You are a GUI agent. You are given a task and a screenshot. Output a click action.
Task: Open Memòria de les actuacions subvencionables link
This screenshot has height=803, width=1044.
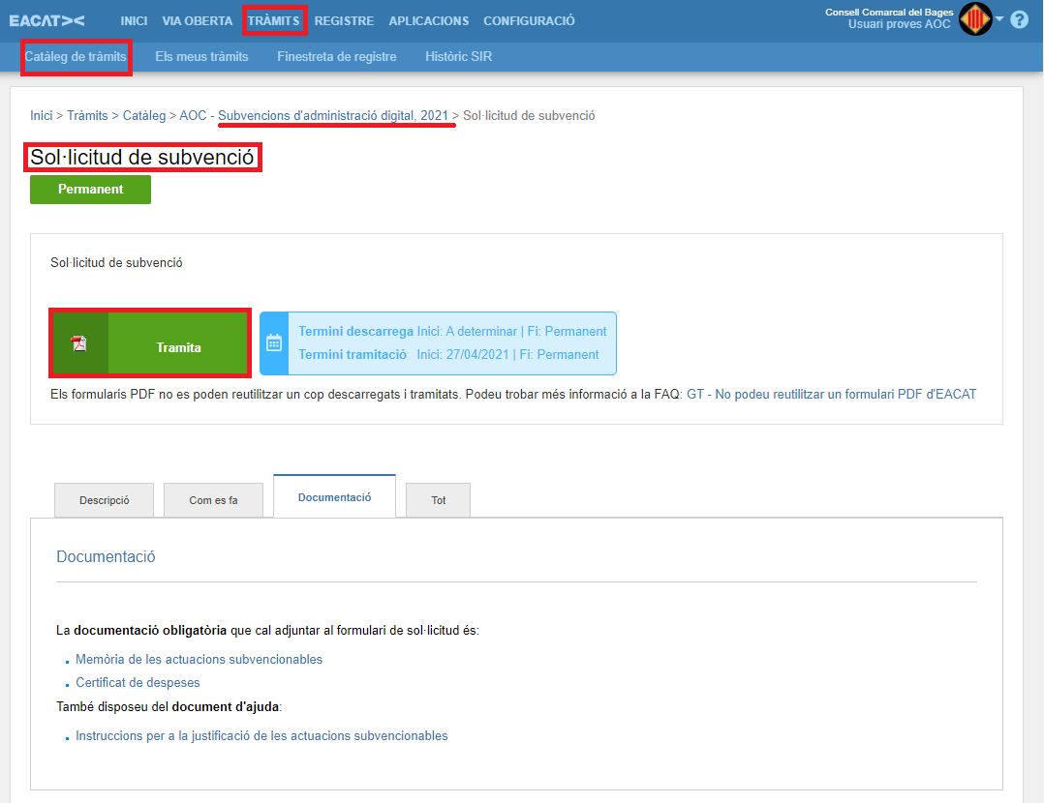[199, 660]
